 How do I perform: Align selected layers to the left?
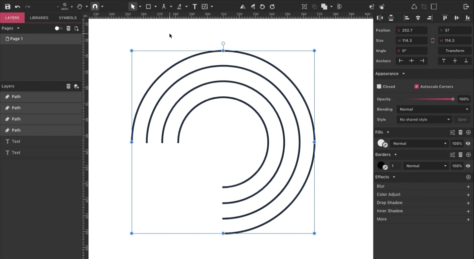[406, 18]
